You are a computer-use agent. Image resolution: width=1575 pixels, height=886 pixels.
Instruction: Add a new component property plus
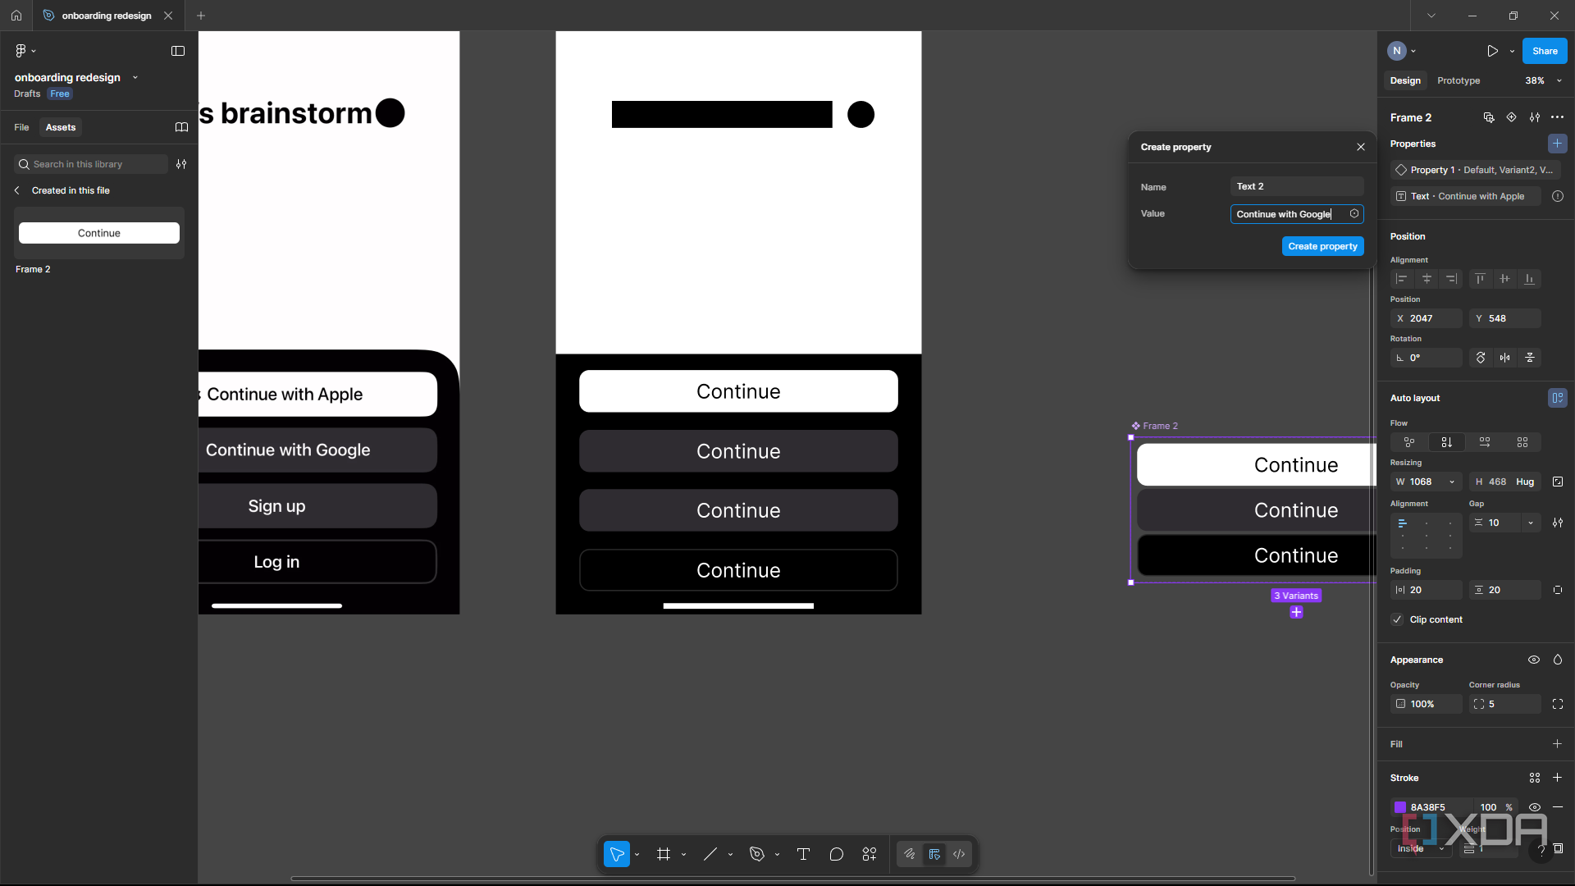1557,144
